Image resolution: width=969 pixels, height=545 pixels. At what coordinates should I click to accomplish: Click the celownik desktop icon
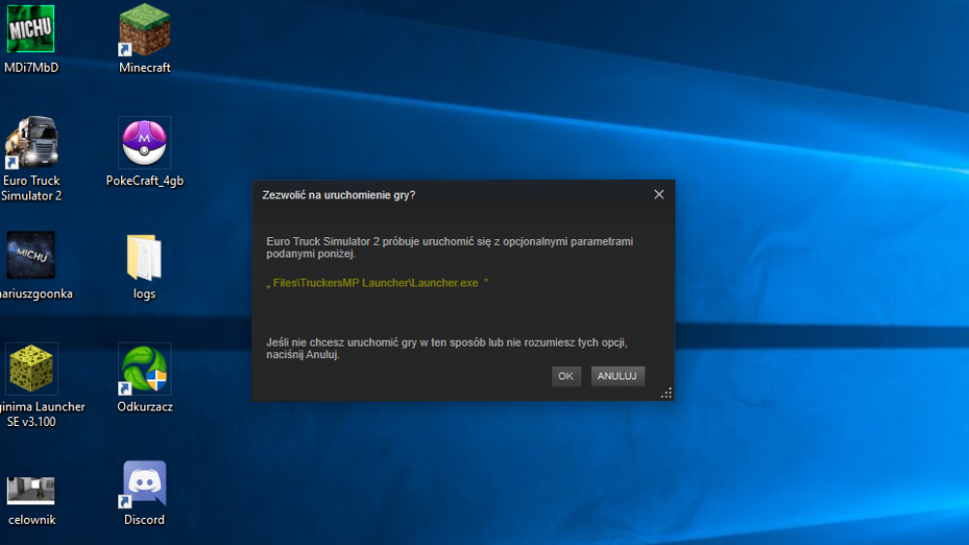click(x=31, y=489)
